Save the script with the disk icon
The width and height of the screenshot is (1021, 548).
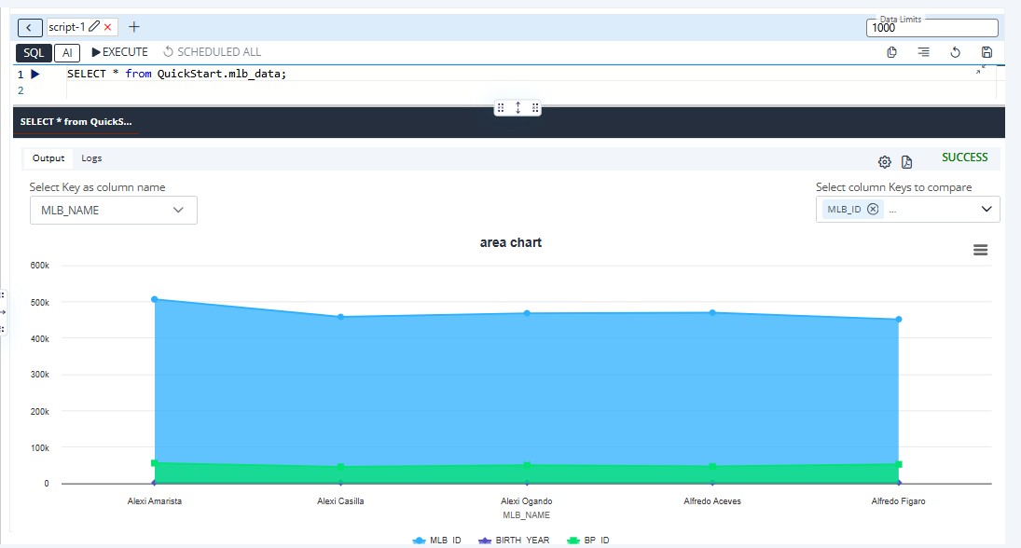pyautogui.click(x=987, y=52)
